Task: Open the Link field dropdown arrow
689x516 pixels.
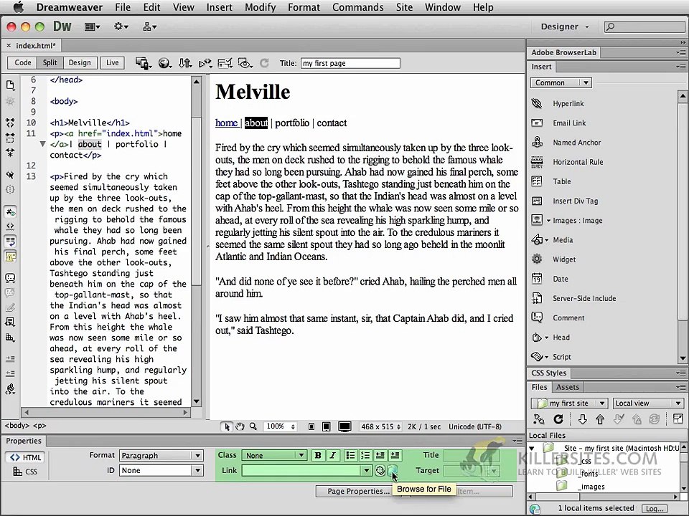Action: point(366,471)
